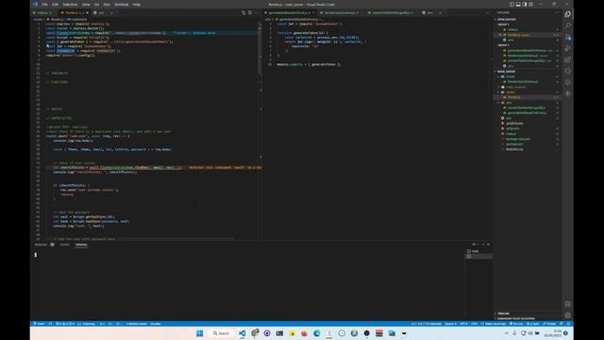
Task: Open Quokka status bar item
Action: coord(156,323)
